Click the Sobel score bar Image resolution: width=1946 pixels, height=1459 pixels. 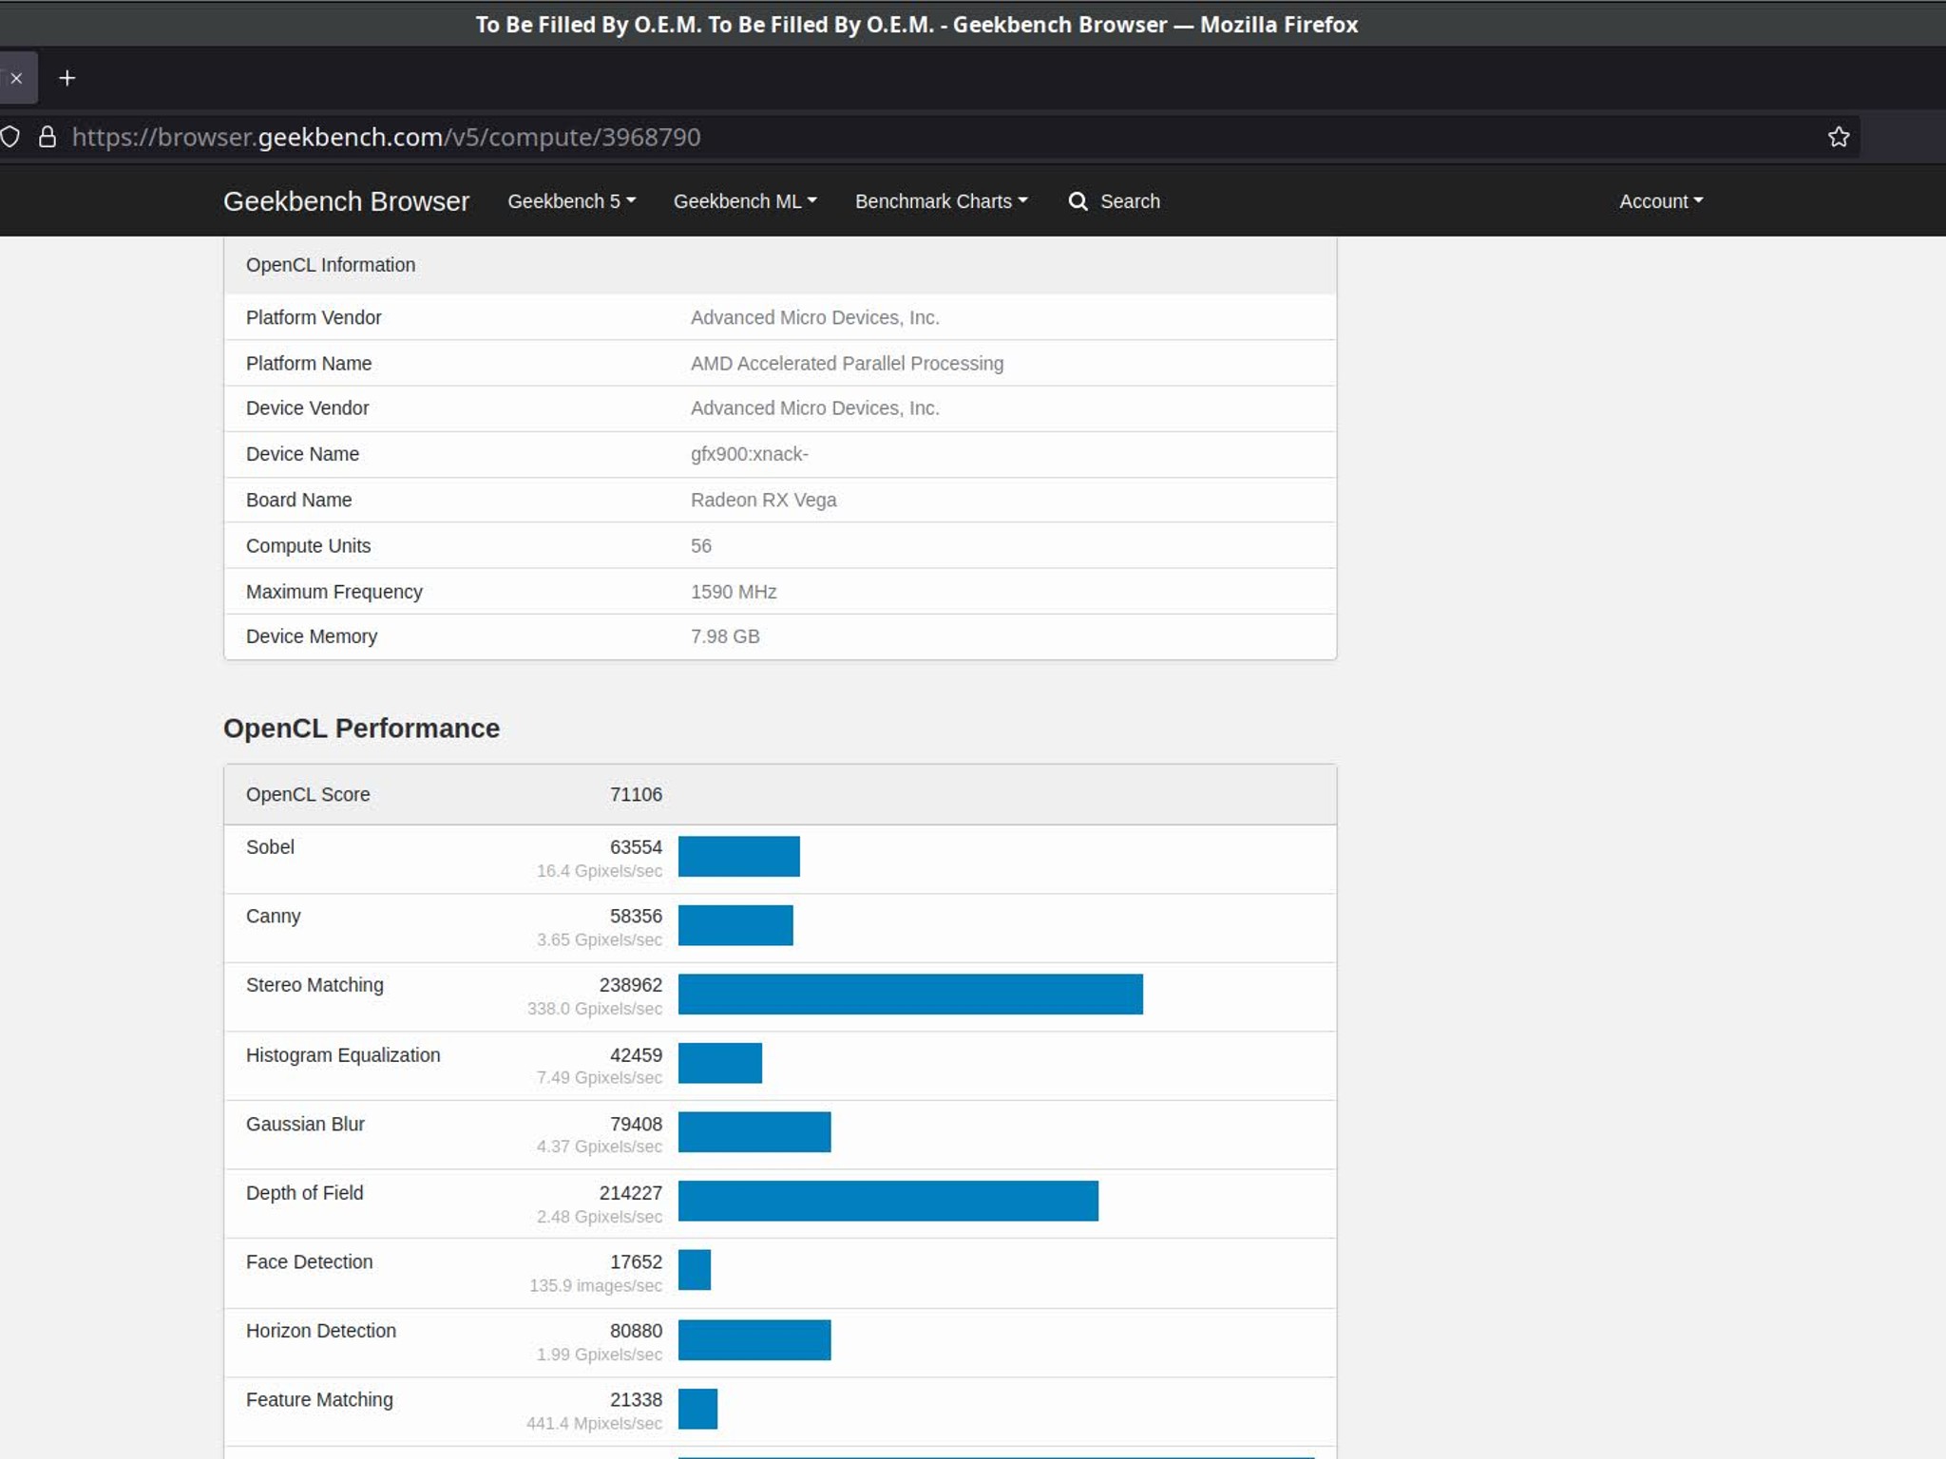coord(739,857)
